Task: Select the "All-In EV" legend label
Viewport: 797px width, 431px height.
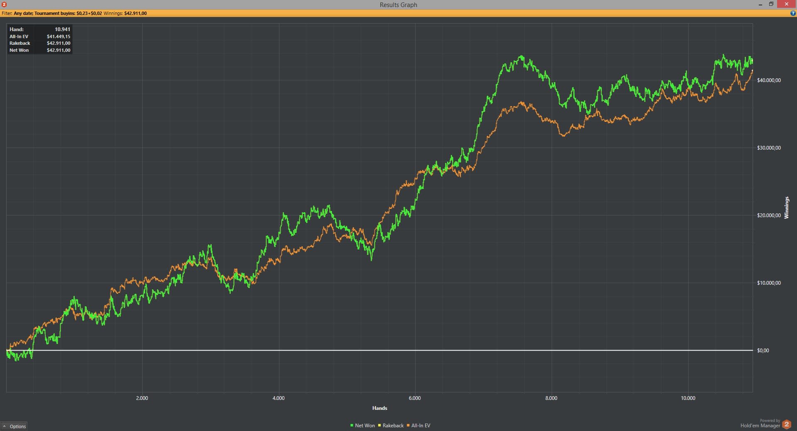Action: click(421, 426)
